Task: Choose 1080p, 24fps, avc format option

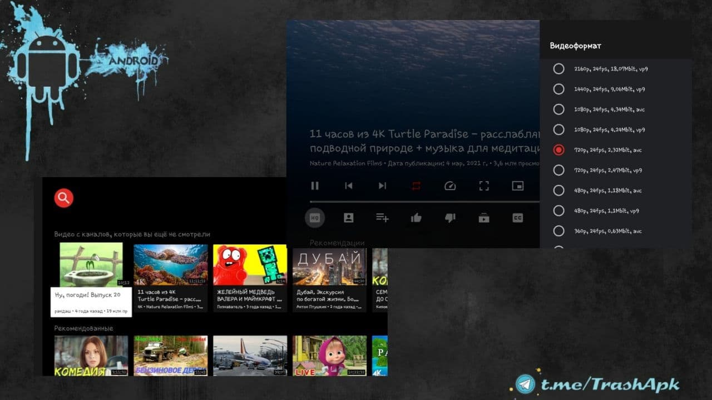Action: (x=616, y=109)
